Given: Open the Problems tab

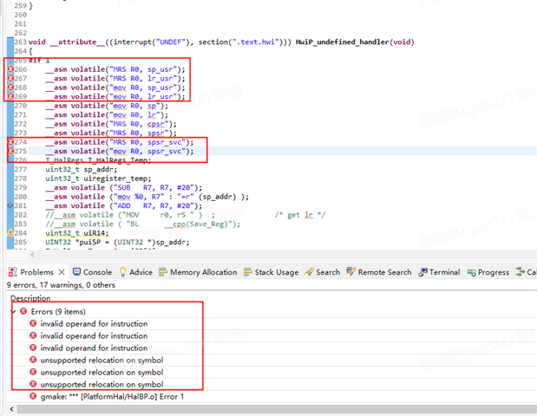Looking at the screenshot, I should pyautogui.click(x=36, y=272).
